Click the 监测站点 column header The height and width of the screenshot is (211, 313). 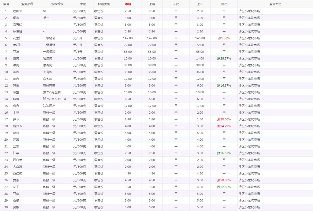275,4
